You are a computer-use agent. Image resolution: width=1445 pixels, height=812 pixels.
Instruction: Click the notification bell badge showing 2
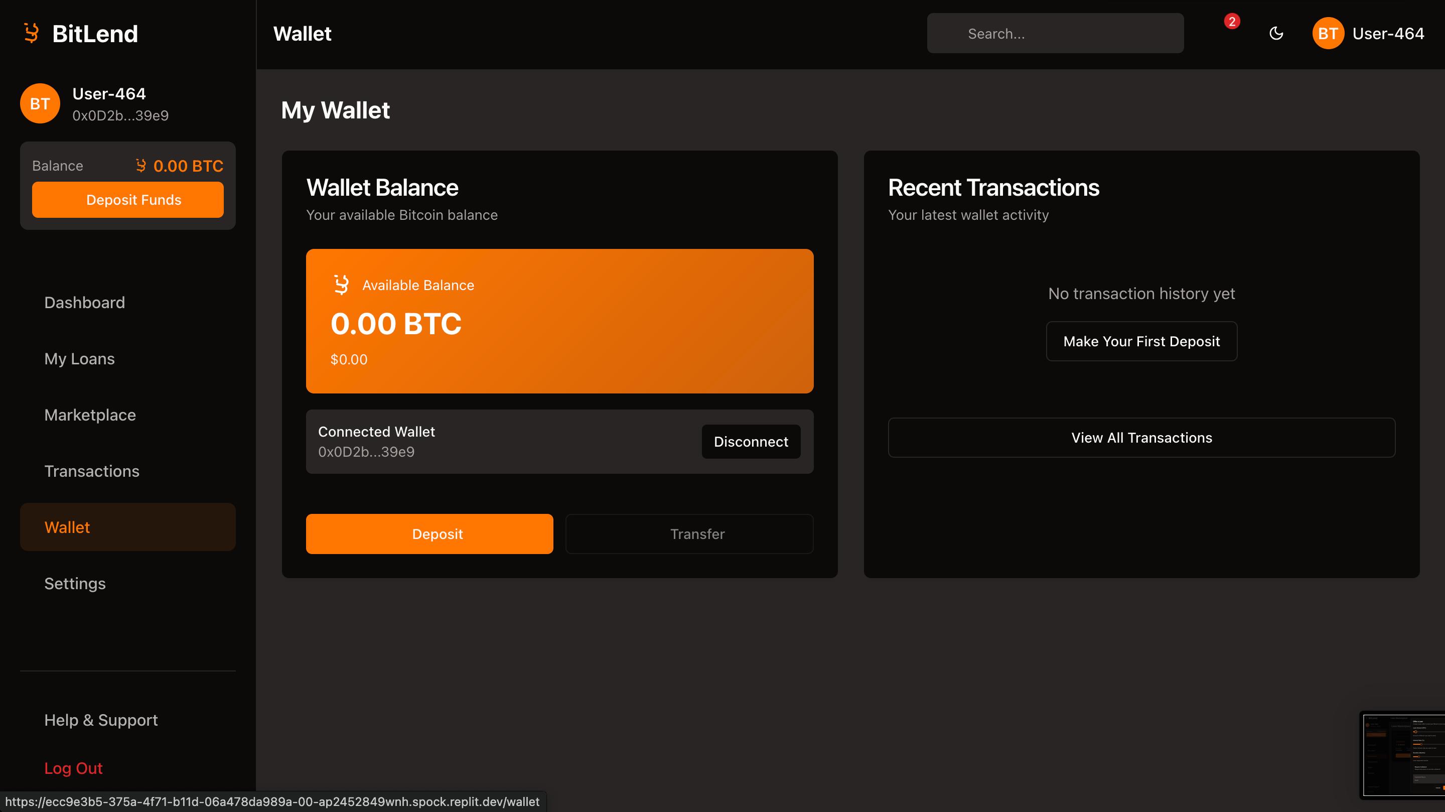coord(1232,21)
